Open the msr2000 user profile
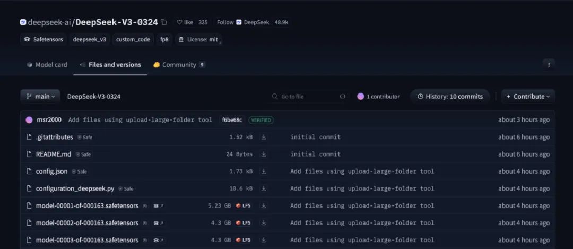Image resolution: width=573 pixels, height=249 pixels. point(49,120)
